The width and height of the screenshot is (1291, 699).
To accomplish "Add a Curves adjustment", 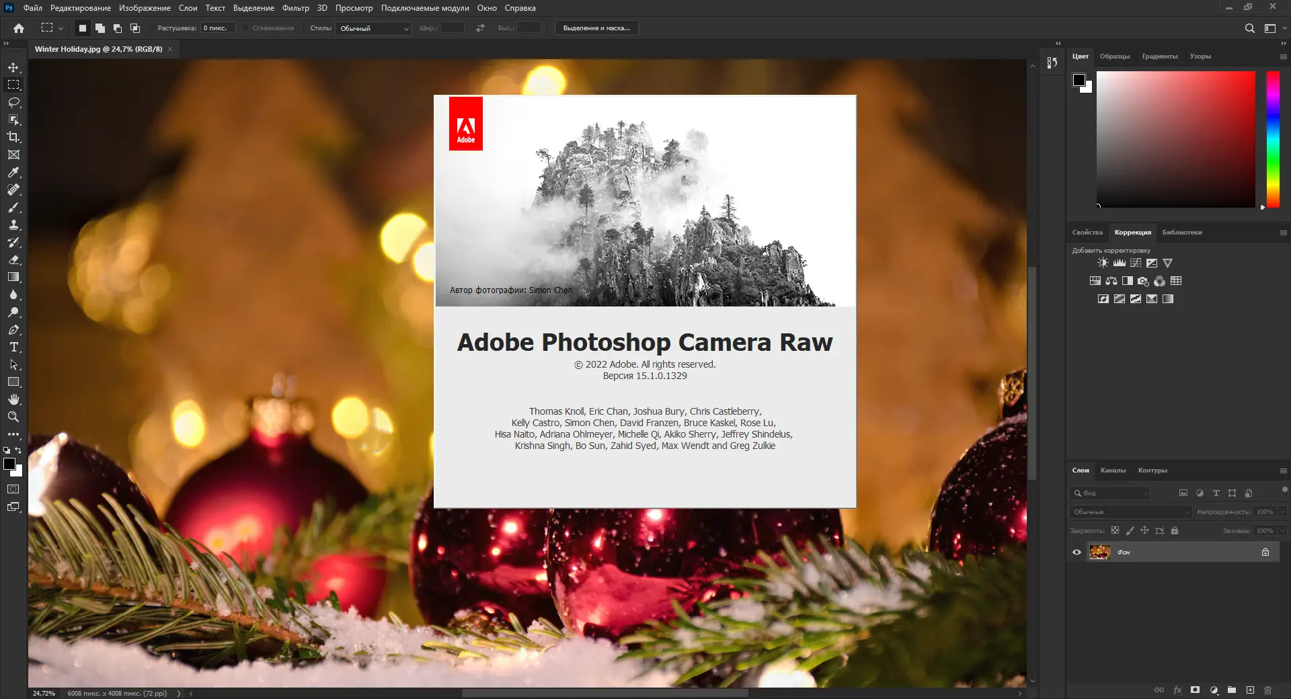I will click(x=1136, y=263).
